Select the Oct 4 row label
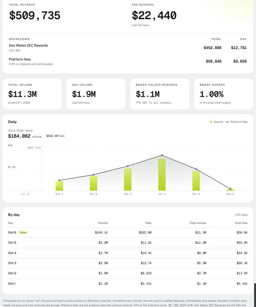This screenshot has height=307, width=256. click(x=12, y=253)
